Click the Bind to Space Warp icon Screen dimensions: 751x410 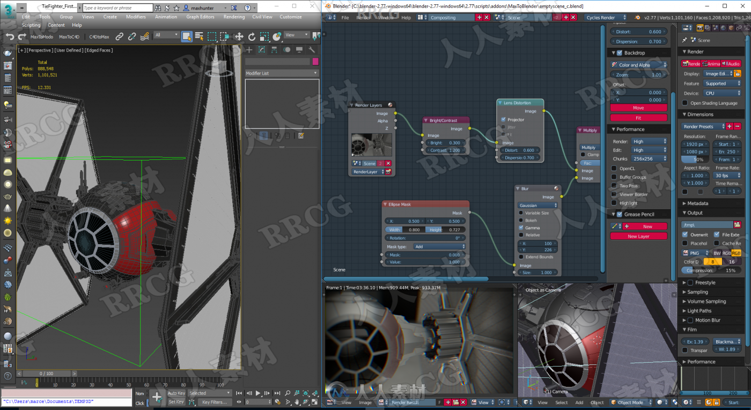click(145, 36)
